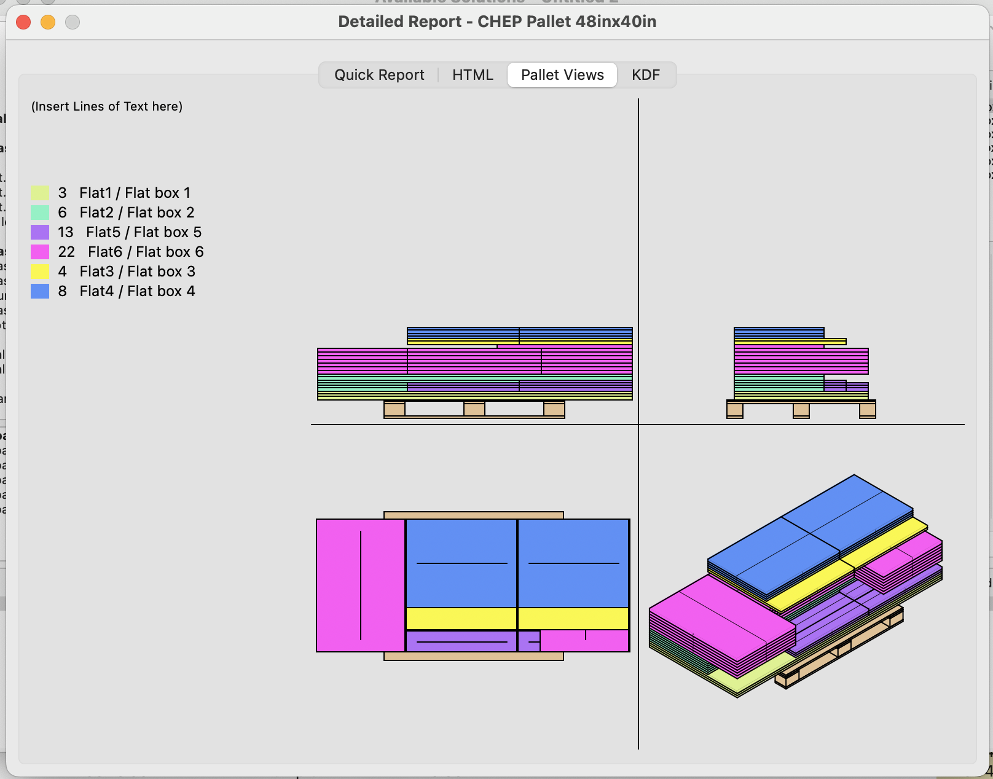Click the Flat4 blue color swatch
Viewport: 993px width, 779px height.
coord(40,291)
